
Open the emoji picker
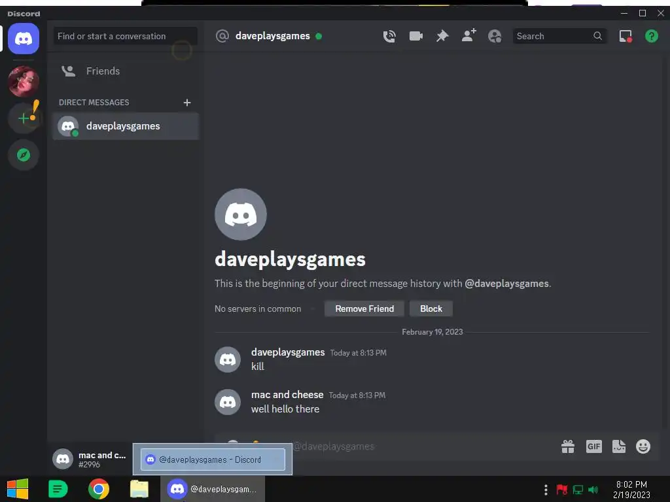click(x=643, y=446)
